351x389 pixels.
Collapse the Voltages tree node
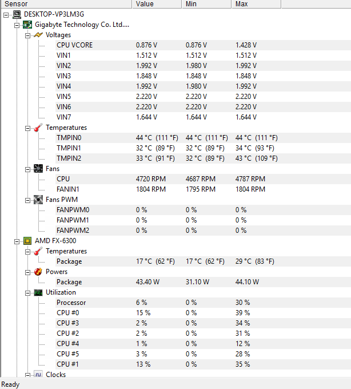27,35
